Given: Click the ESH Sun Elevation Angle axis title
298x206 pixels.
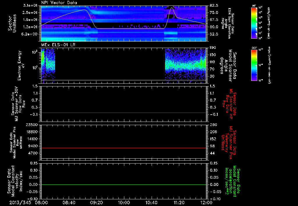Looking at the screenshot, I should (228, 23).
